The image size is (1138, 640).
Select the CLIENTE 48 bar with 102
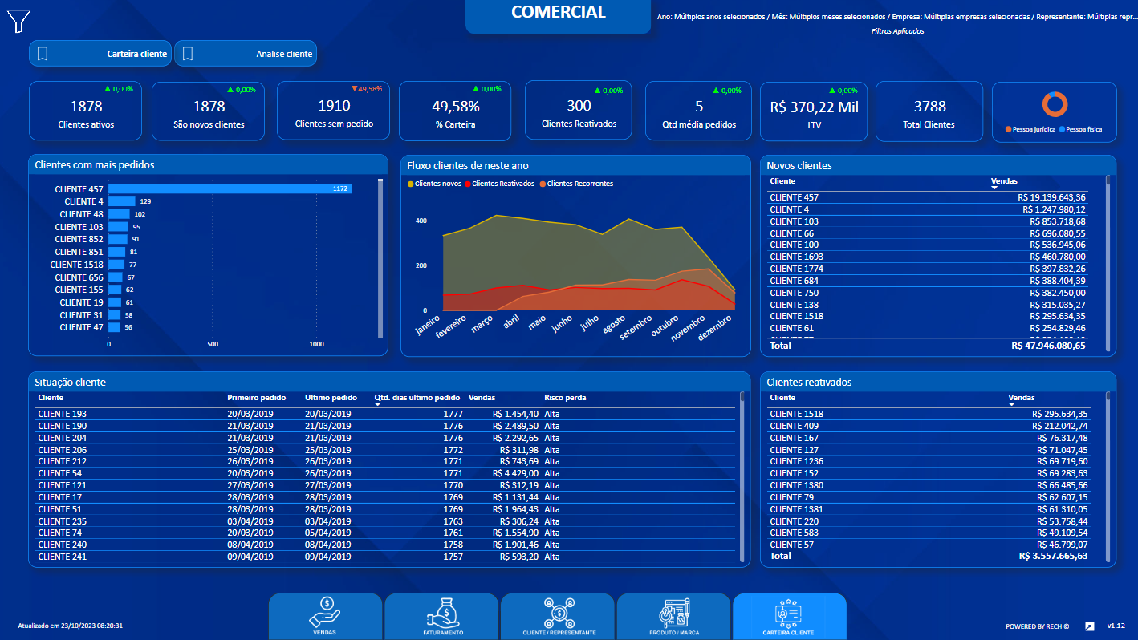pyautogui.click(x=119, y=214)
